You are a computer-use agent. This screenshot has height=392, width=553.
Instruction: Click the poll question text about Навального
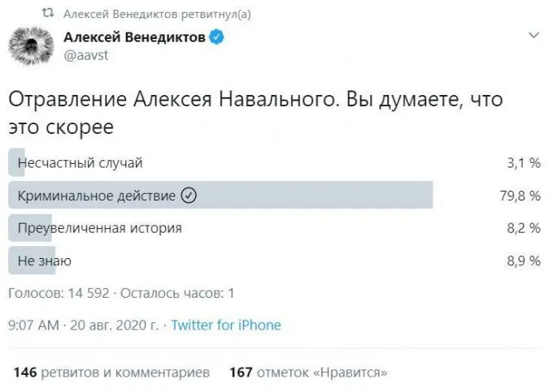tap(240, 114)
